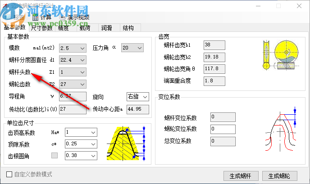Click the 蜗轮齿宽b2 field

[214, 57]
